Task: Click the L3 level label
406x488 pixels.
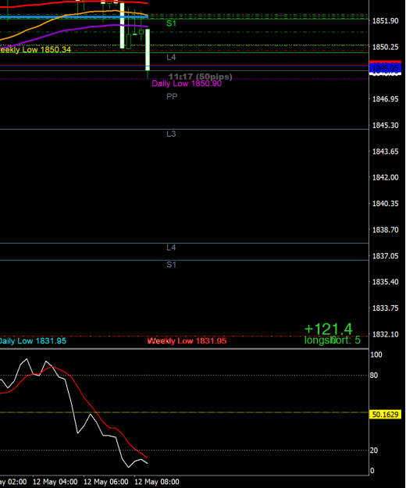Action: 171,134
